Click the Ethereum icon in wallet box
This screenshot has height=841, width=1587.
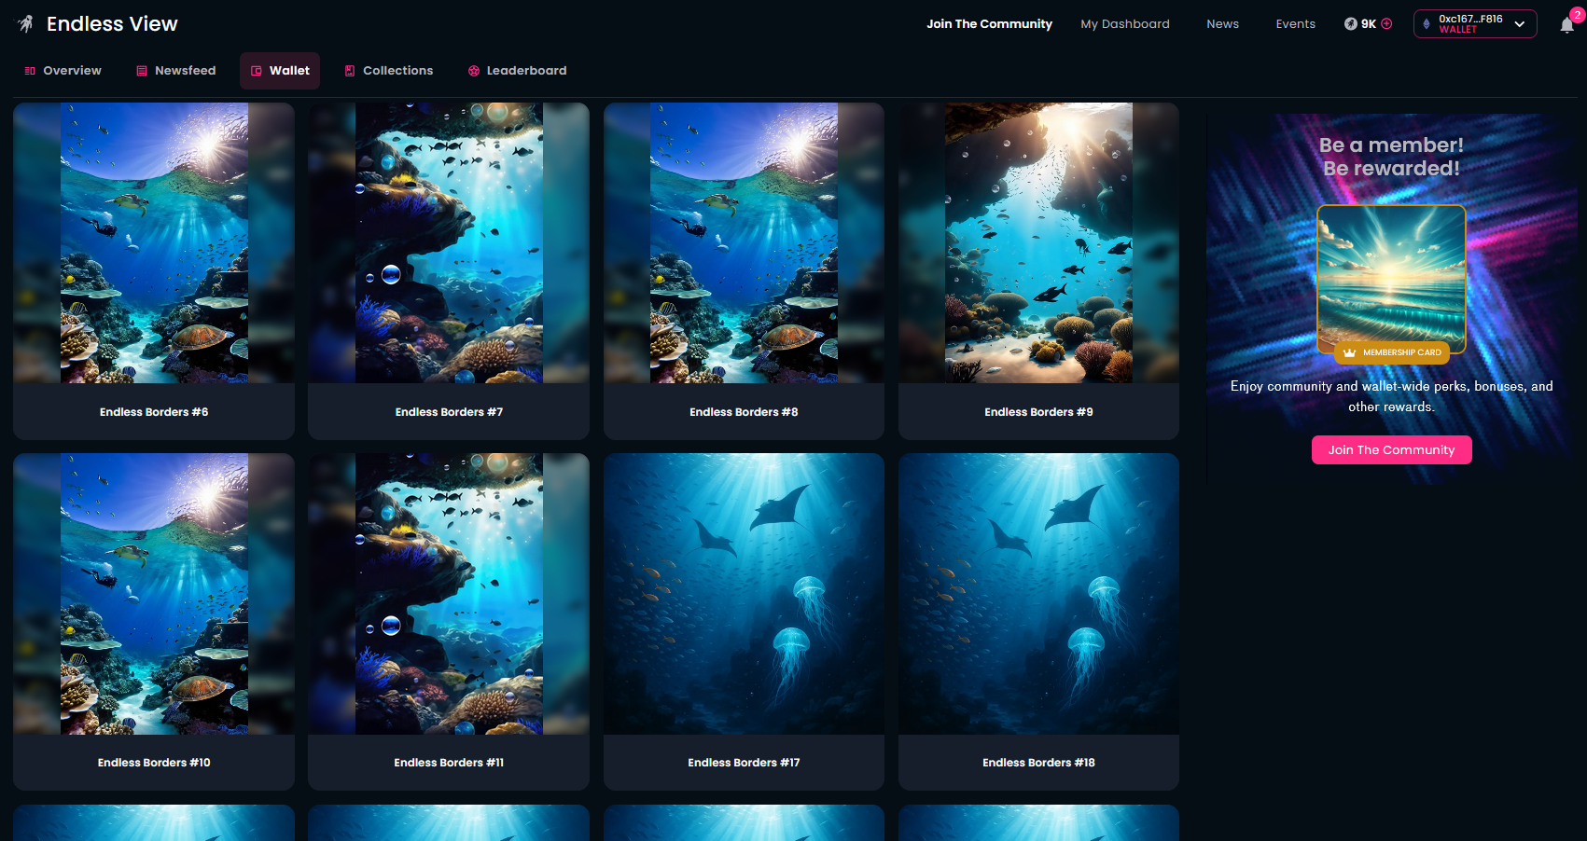(x=1427, y=24)
